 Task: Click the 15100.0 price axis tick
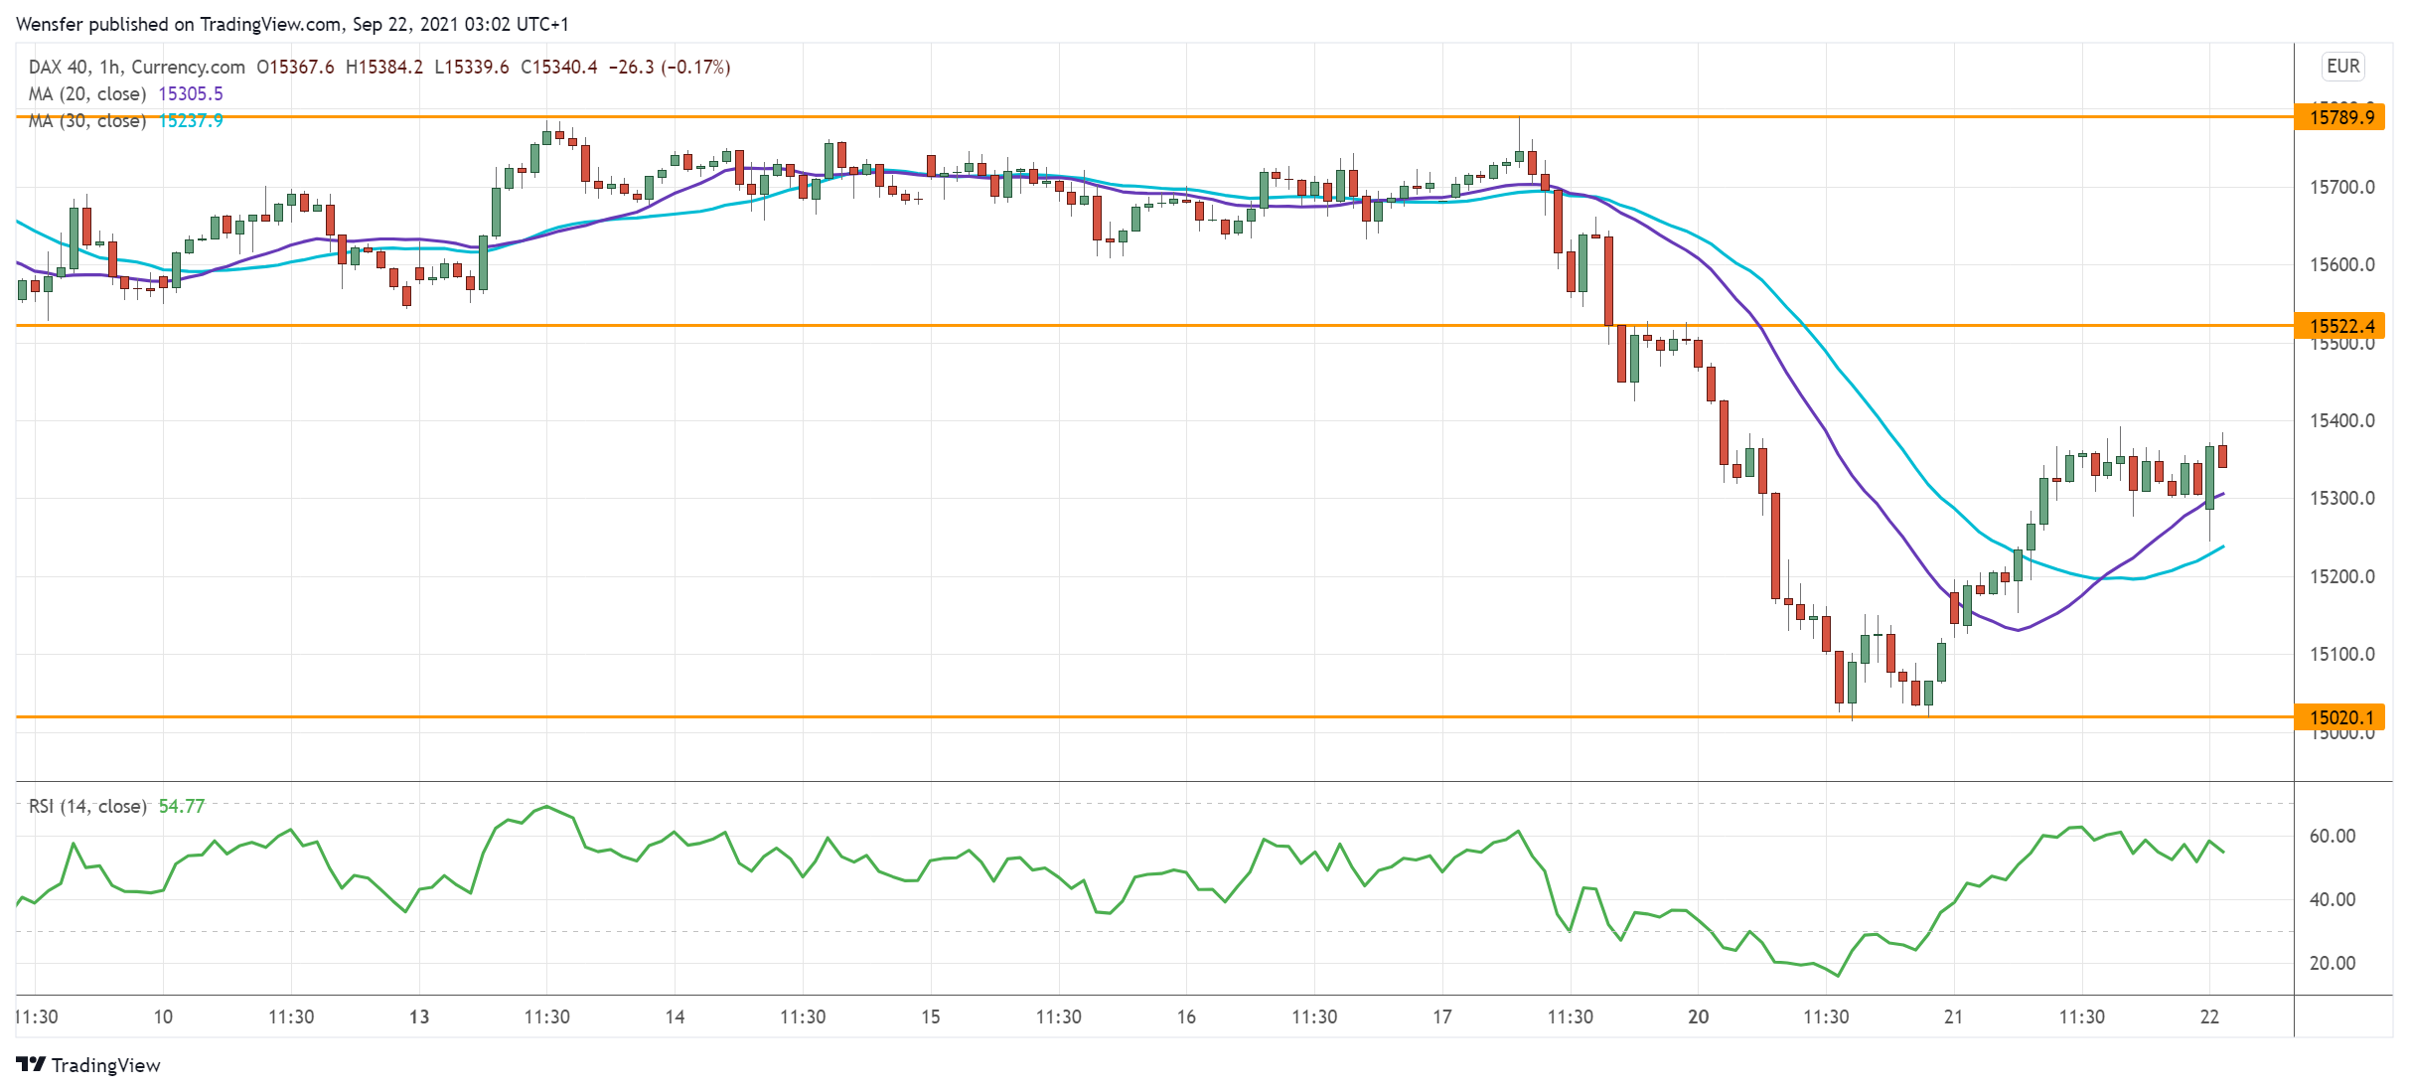coord(2341,654)
